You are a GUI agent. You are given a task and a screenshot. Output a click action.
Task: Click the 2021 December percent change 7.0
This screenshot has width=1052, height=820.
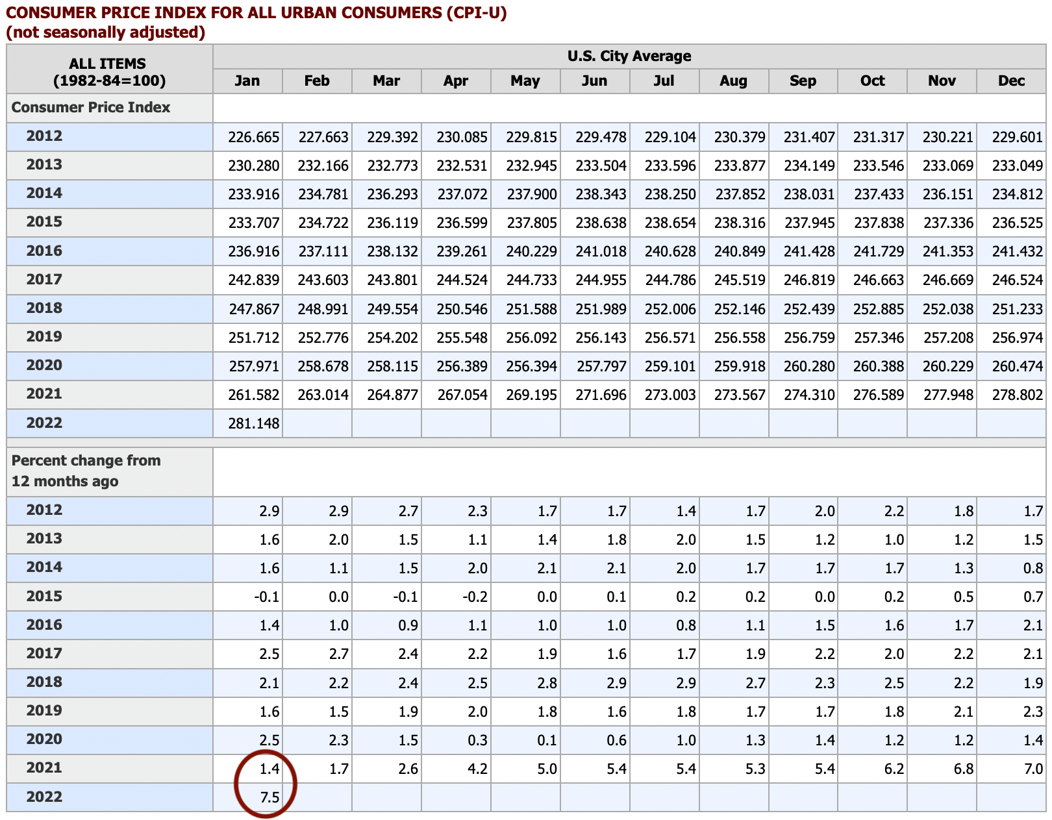(1033, 769)
